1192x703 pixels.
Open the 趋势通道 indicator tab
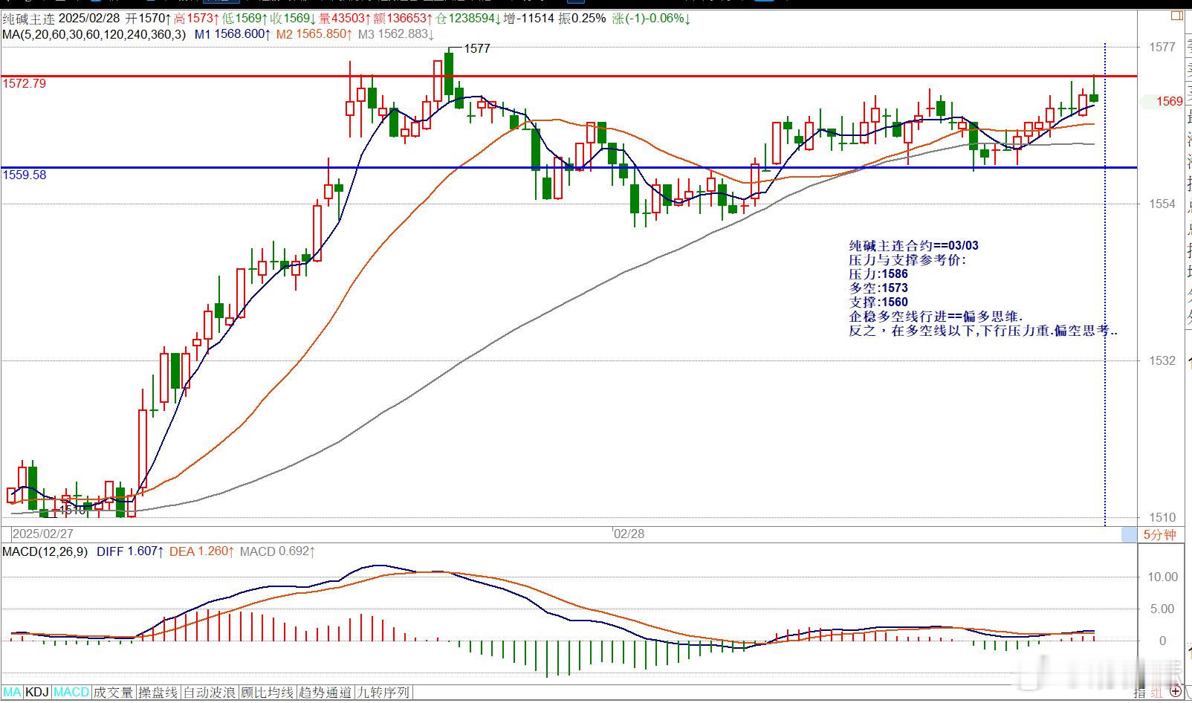point(325,693)
